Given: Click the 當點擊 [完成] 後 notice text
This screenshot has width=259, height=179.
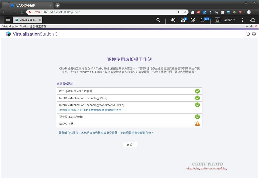Looking at the screenshot, I should pos(106,133).
